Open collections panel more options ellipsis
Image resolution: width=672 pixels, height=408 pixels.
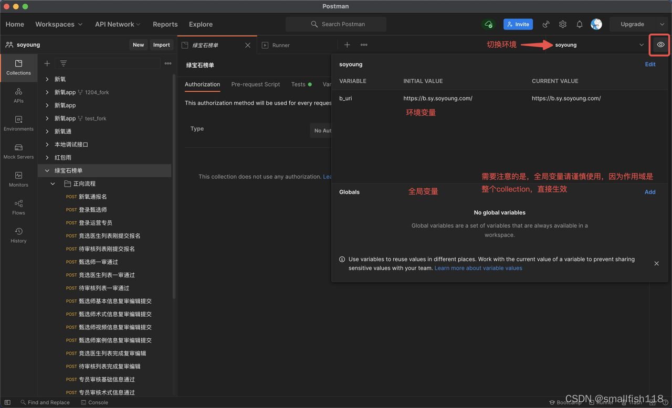(x=168, y=63)
